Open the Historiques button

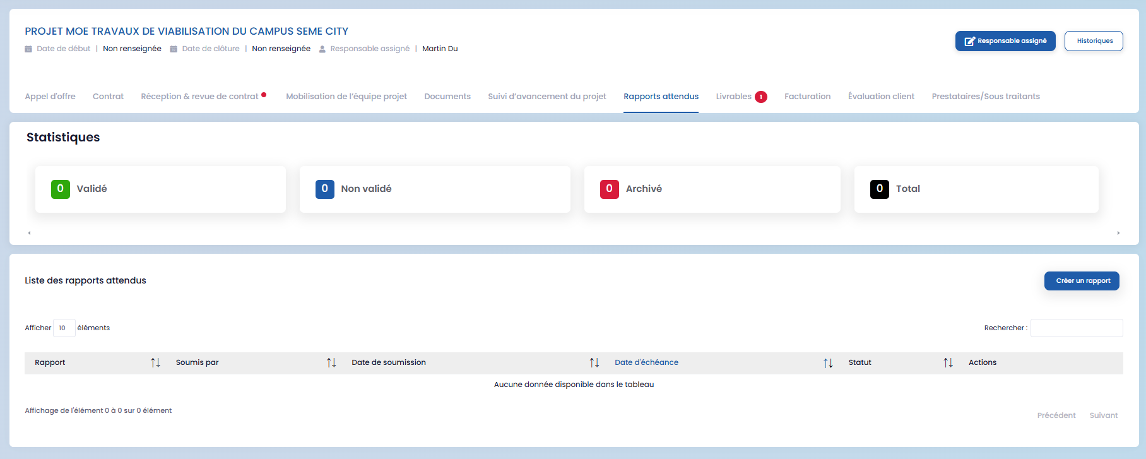[1094, 41]
